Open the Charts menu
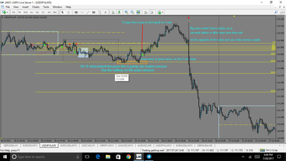 36,7
